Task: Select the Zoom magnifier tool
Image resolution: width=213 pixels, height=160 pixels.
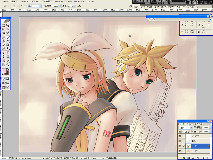Action: pos(8,65)
